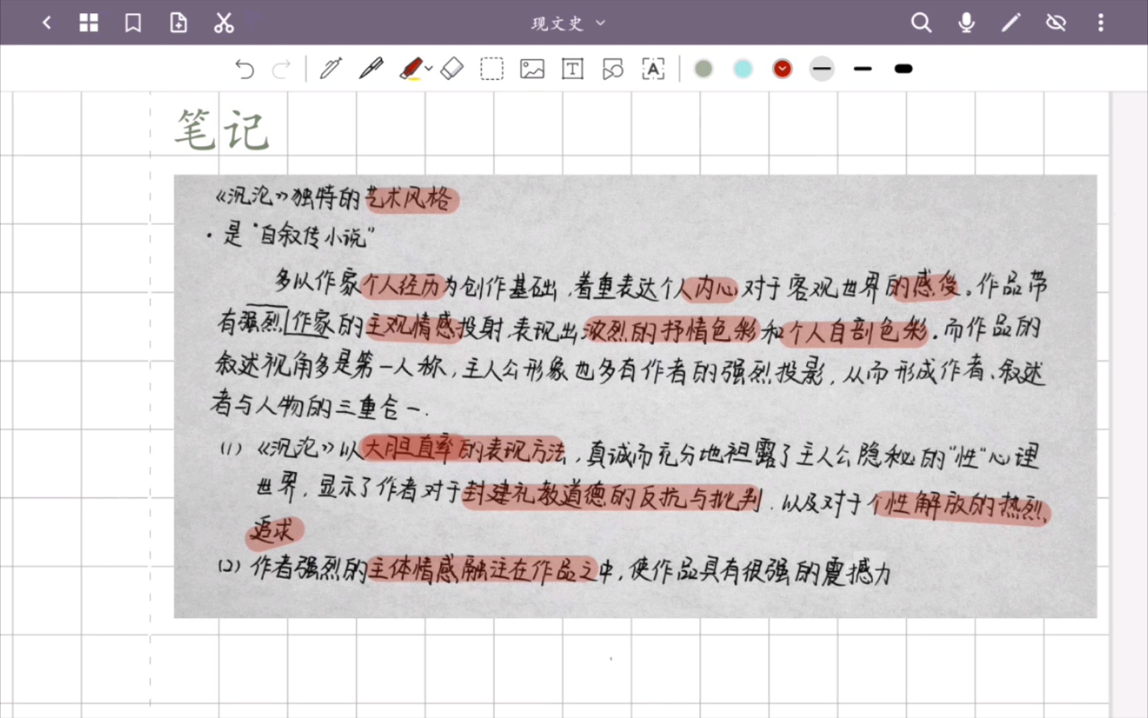The width and height of the screenshot is (1148, 718).
Task: Select the pencil tool
Action: (x=330, y=68)
